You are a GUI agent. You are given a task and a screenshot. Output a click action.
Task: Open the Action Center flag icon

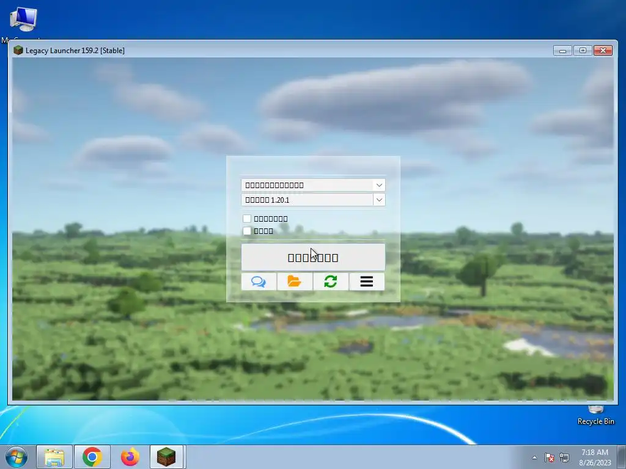[550, 457]
